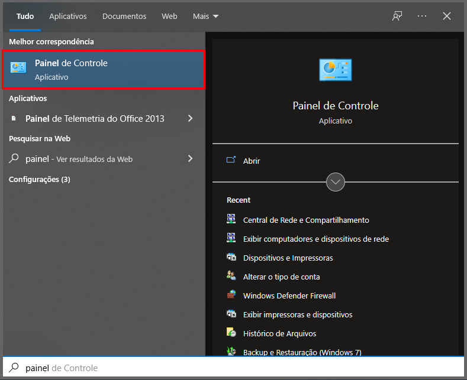
Task: Click icon for Exibir computadores e dispositivos de rede
Action: (231, 238)
